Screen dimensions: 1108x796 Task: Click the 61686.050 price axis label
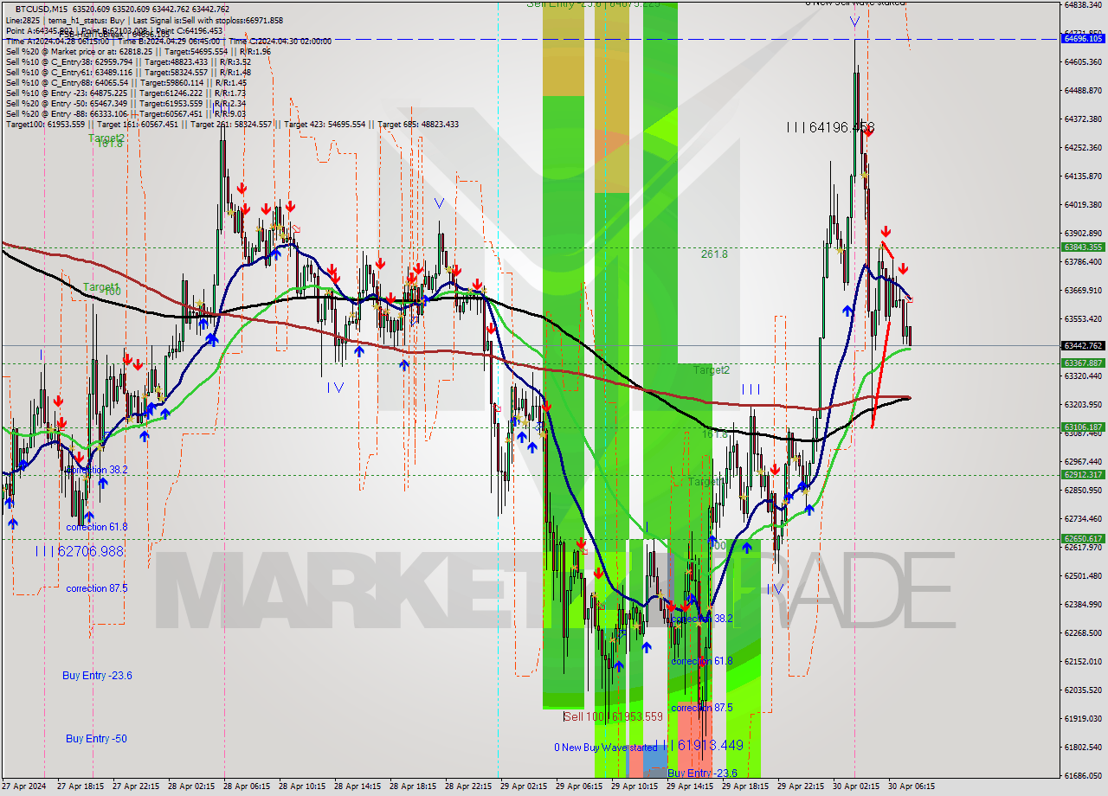pyautogui.click(x=1084, y=775)
